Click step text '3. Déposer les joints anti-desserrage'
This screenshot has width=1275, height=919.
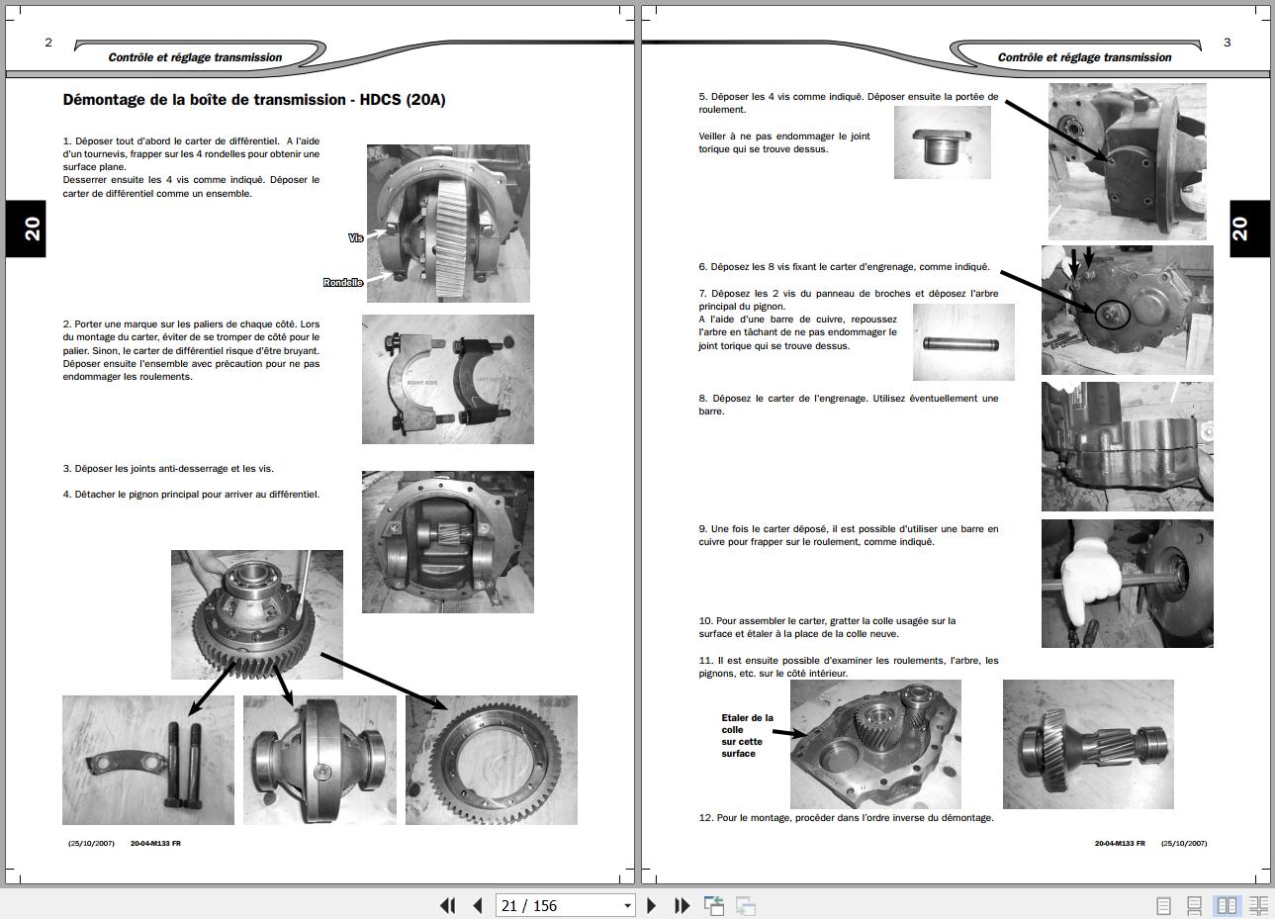168,469
